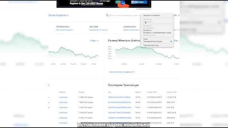Choose 'Вставить с соблюдением стиля' menu entry
Image resolution: width=228 pixels, height=128 pixels.
(x=157, y=33)
